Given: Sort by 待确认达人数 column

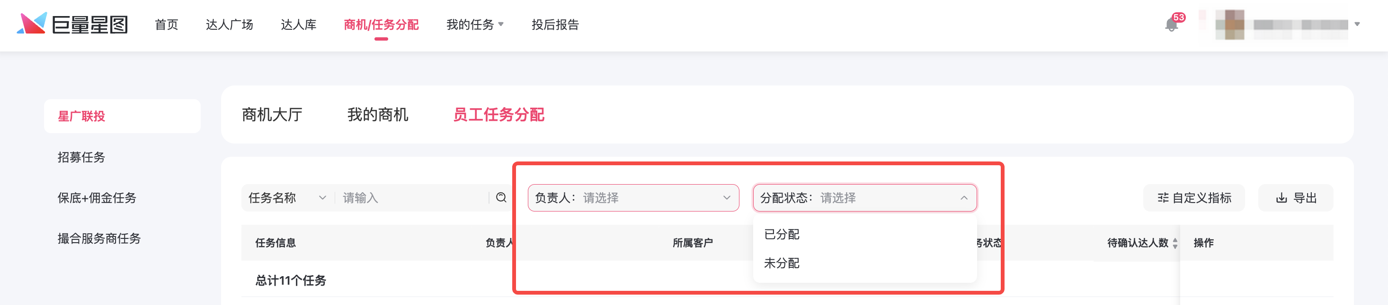Looking at the screenshot, I should (x=1175, y=243).
